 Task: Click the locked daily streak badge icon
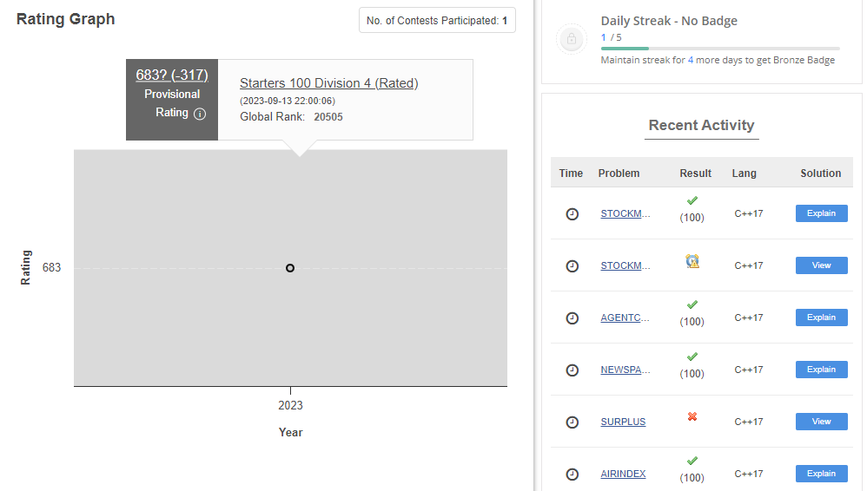pos(572,39)
